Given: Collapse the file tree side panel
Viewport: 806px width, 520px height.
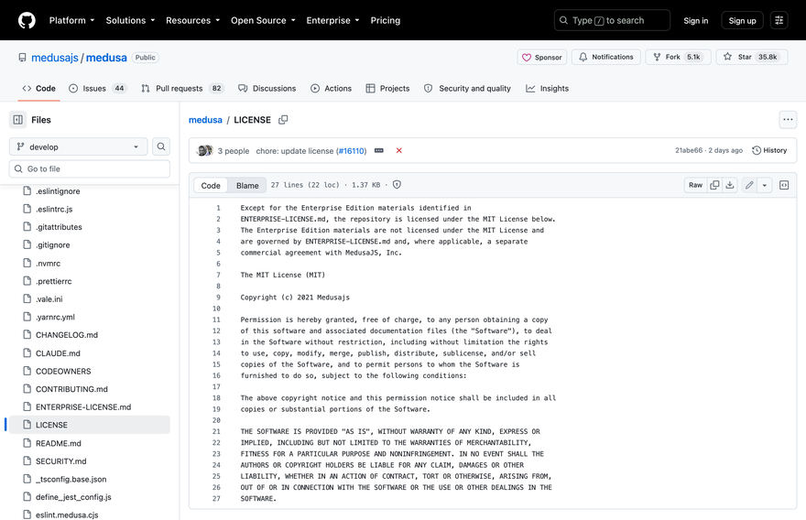Looking at the screenshot, I should click(18, 120).
